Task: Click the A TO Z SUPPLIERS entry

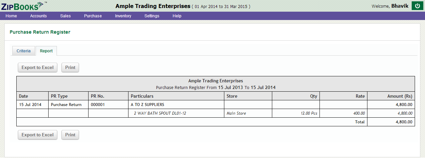Action: pos(147,105)
